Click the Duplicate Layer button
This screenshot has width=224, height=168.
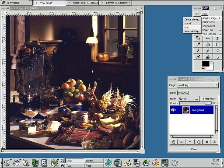pyautogui.click(x=199, y=142)
